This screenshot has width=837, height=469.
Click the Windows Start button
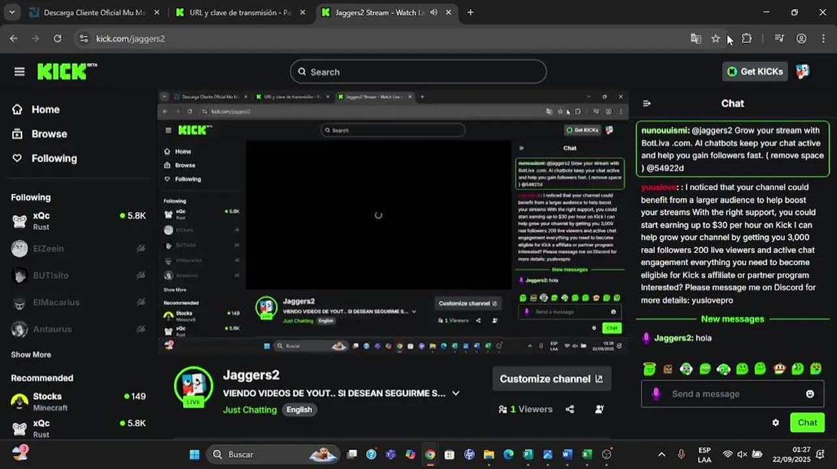click(194, 454)
